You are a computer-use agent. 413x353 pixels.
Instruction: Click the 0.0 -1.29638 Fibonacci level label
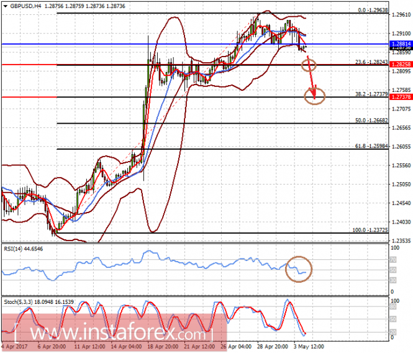[373, 10]
